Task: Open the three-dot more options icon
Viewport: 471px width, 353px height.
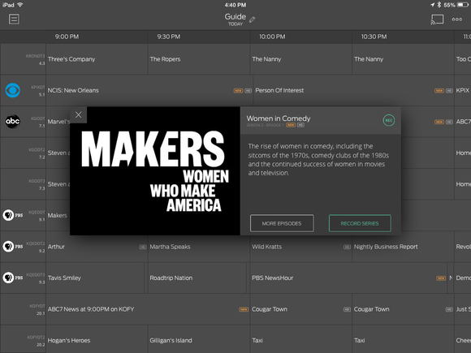Action: coord(457,19)
